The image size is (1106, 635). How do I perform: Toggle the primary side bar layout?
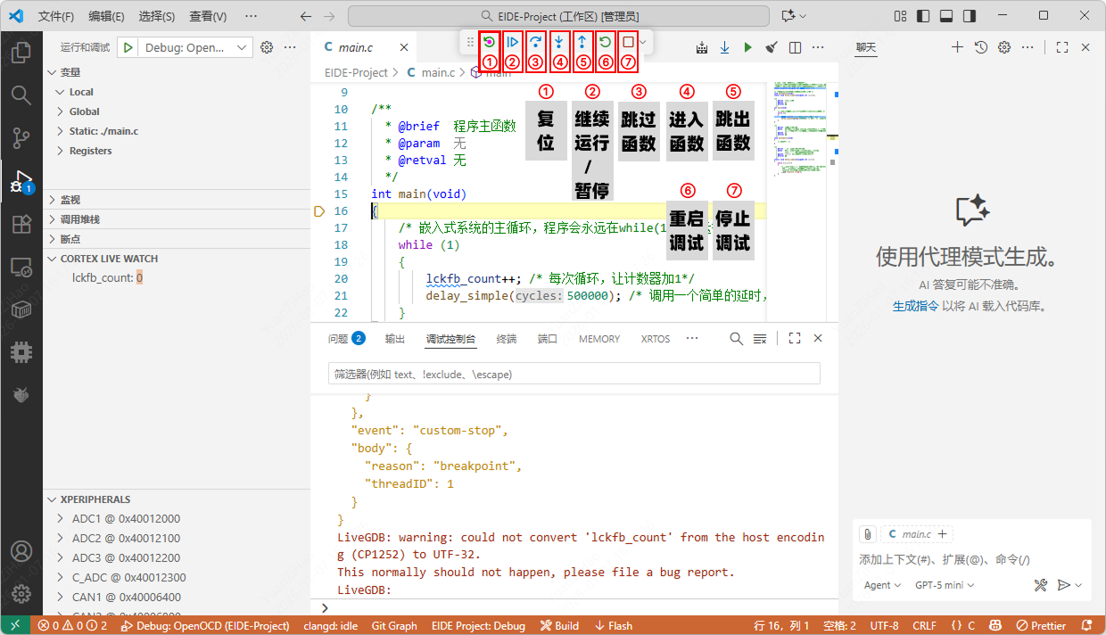point(923,16)
